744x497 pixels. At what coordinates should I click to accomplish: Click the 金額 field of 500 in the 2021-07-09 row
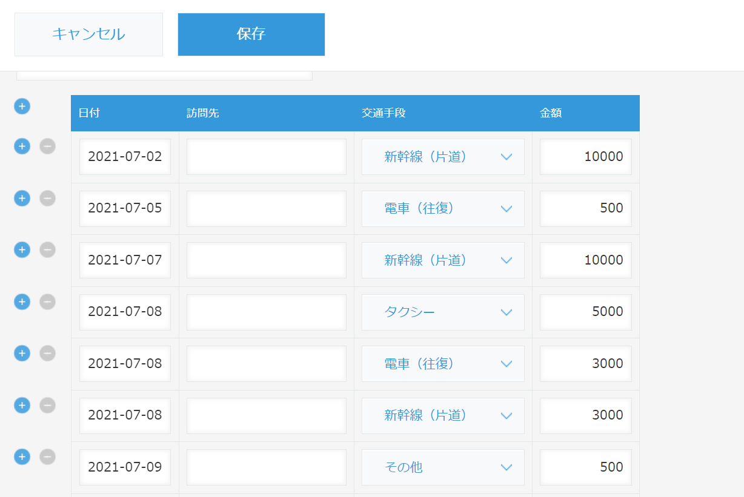coord(586,467)
